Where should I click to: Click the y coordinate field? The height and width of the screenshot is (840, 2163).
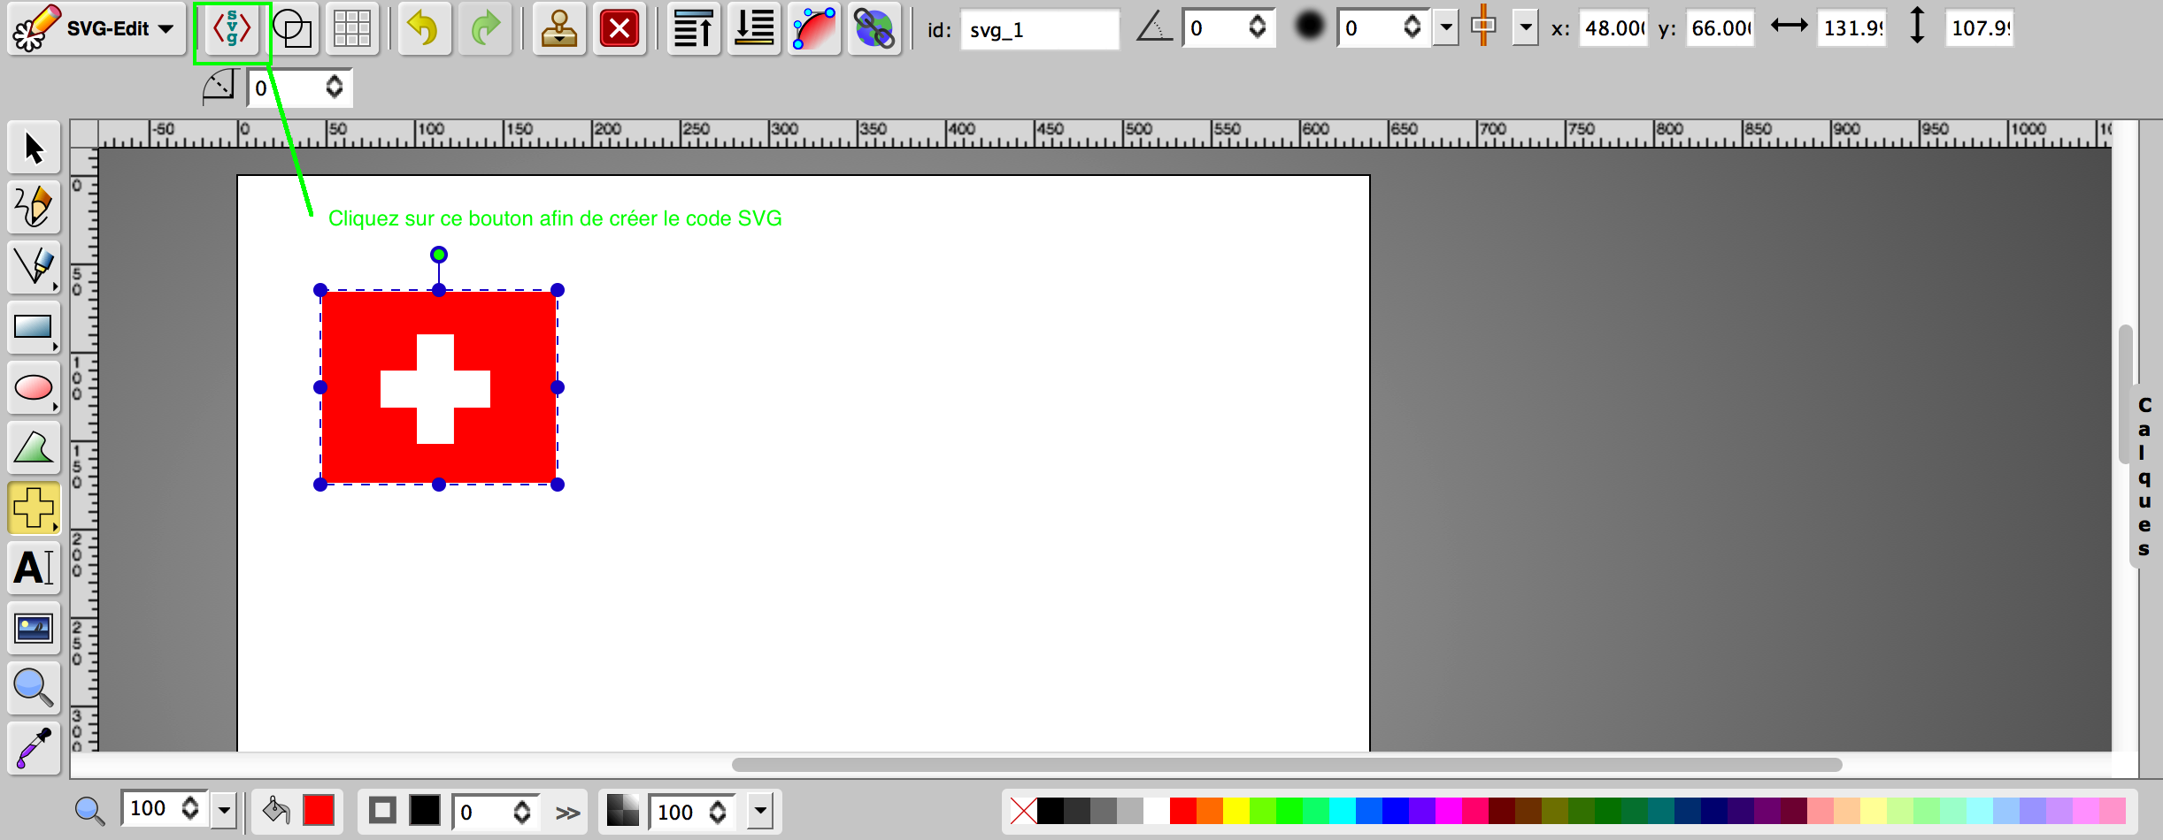(1720, 28)
